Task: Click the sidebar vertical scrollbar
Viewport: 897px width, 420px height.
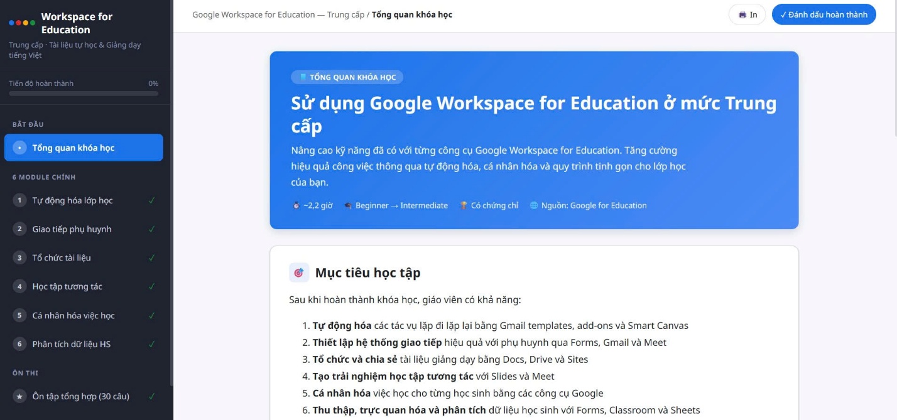Action: coord(171,193)
